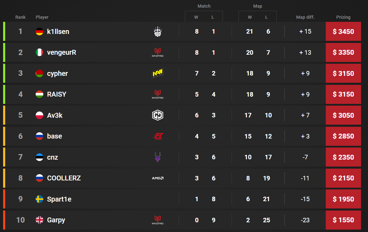Select the Av3k player name
The width and height of the screenshot is (368, 232).
coord(55,115)
